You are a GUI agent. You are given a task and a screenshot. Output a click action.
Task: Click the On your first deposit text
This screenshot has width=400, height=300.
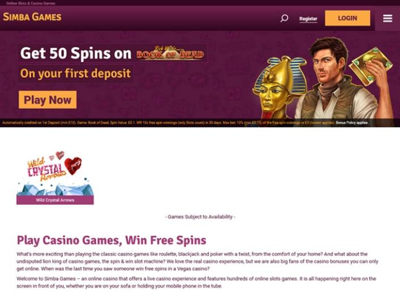coord(75,74)
